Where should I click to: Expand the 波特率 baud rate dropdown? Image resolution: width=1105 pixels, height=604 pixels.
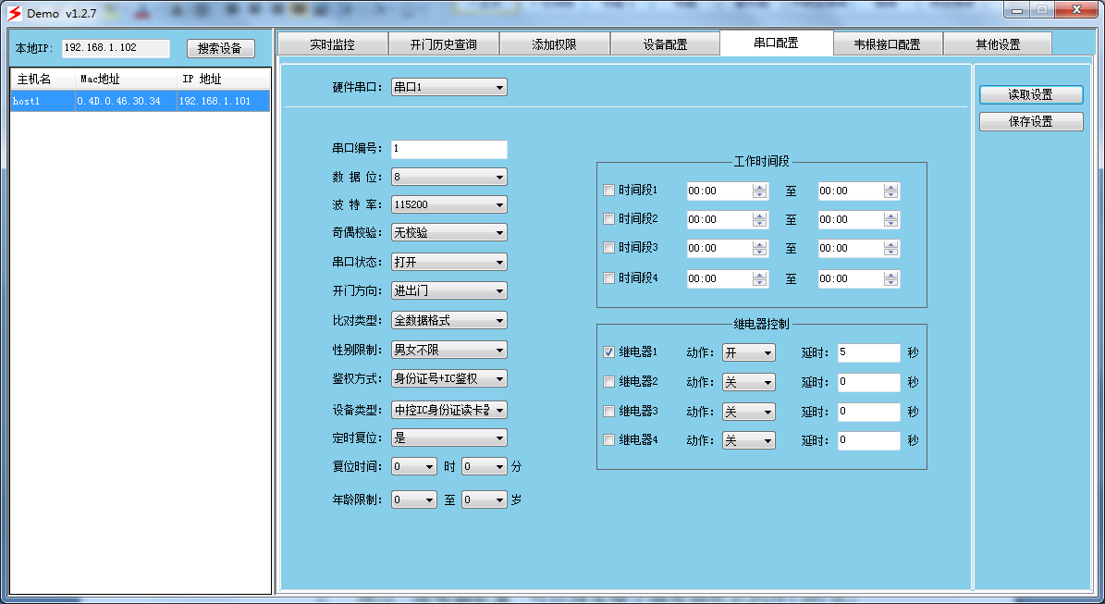pos(448,204)
